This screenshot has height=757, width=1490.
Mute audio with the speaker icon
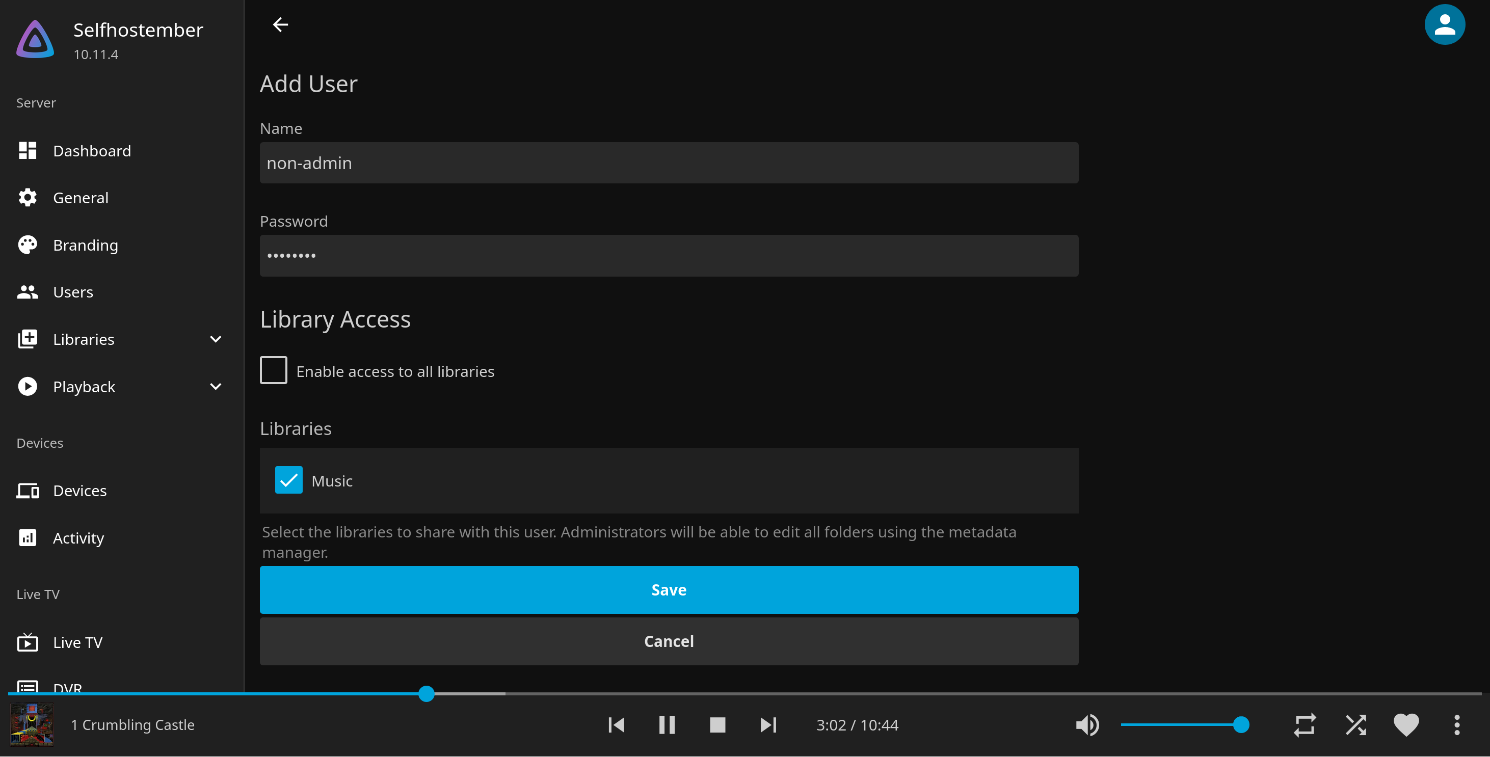pos(1087,724)
